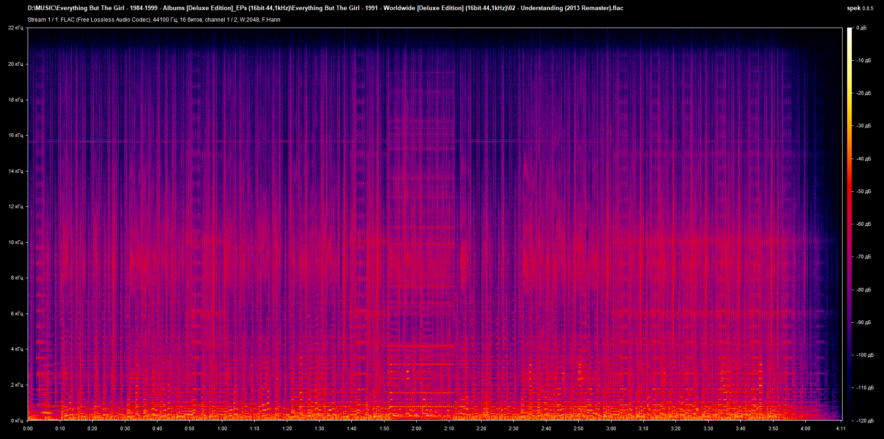The width and height of the screenshot is (884, 439).
Task: Click the stream info line starting 'Stream 1 / 1: FLAC'
Action: [154, 20]
